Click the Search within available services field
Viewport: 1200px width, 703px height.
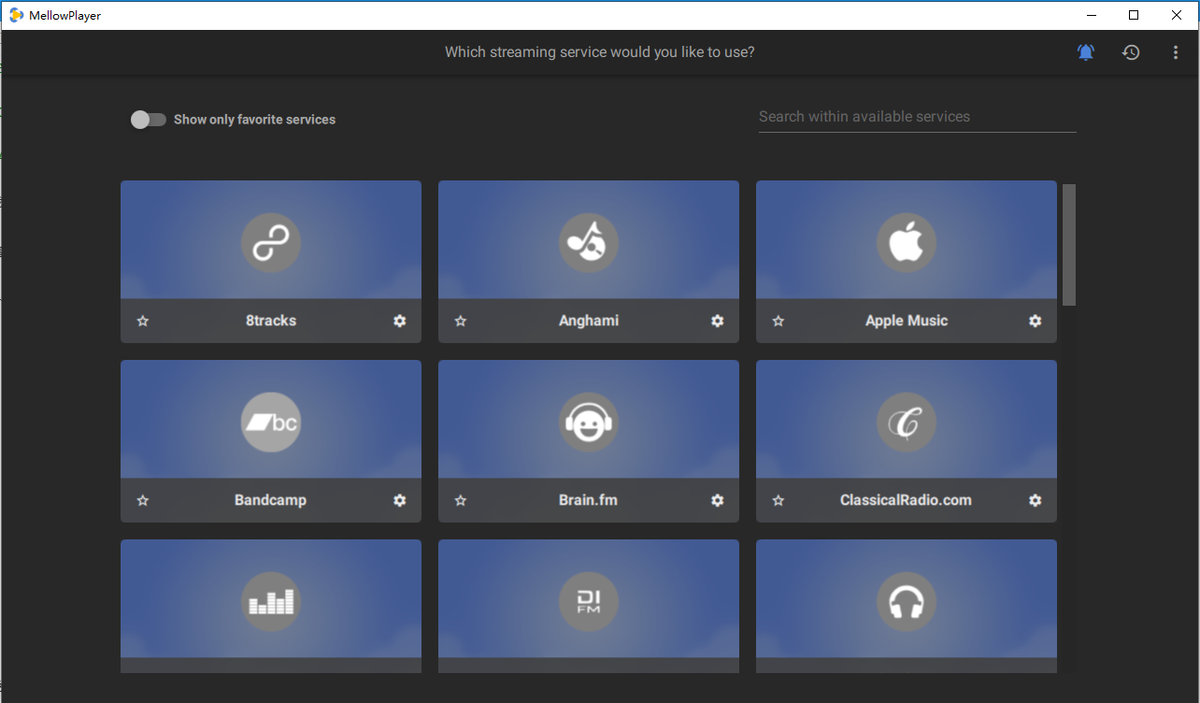tap(918, 117)
